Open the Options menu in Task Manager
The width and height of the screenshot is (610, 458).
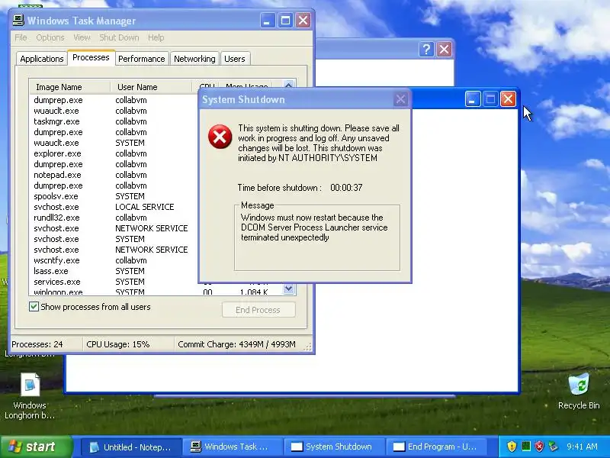(x=50, y=37)
